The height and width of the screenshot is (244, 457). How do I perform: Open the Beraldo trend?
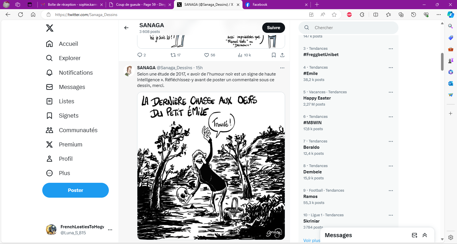311,147
